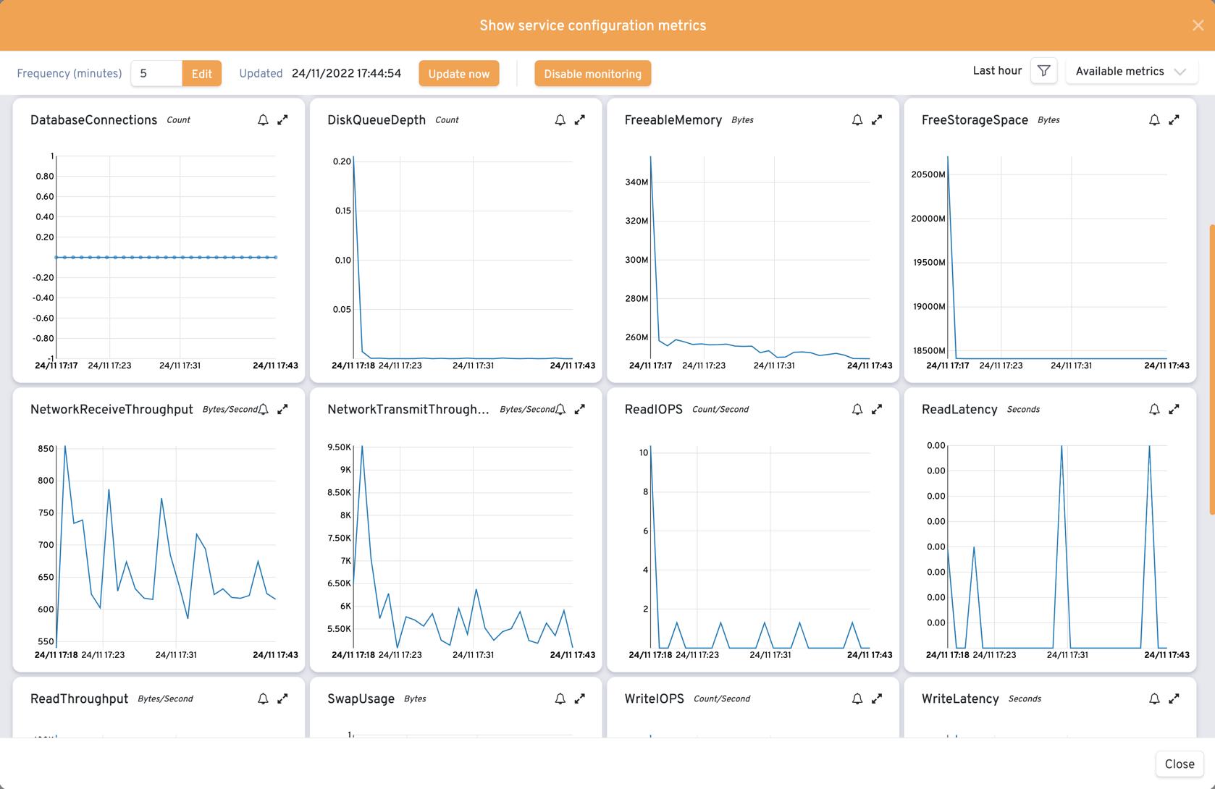
Task: Open the ReadIOPS alert bell
Action: (857, 410)
